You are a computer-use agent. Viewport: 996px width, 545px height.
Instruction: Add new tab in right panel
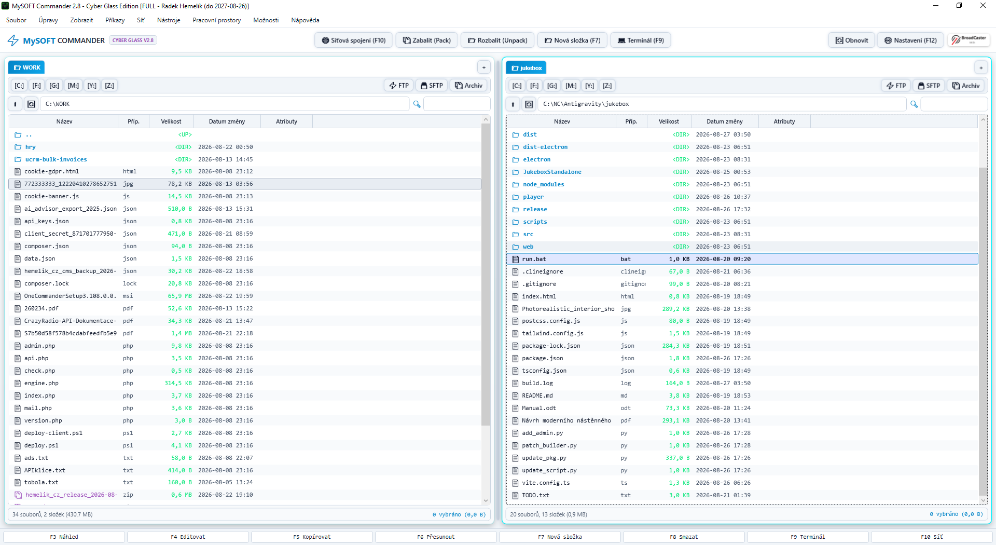click(x=981, y=67)
